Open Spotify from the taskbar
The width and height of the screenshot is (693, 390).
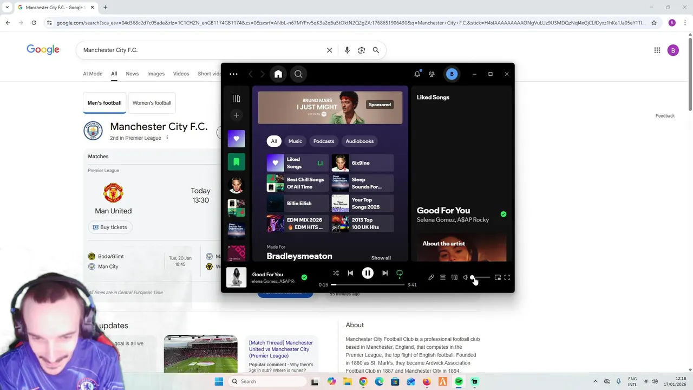click(x=459, y=381)
